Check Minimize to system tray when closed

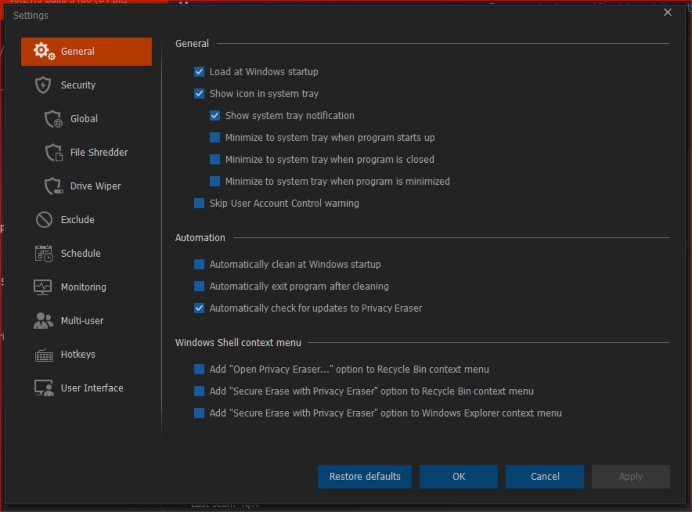click(x=215, y=160)
